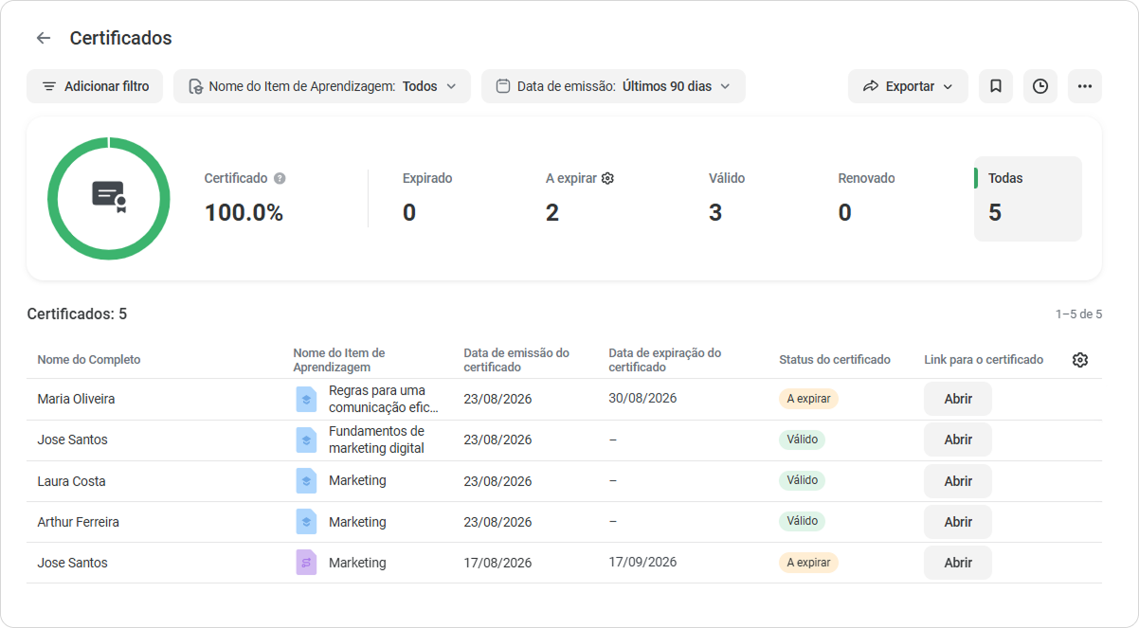Sort by Status do certificado column header
Viewport: 1139px width, 628px height.
tap(835, 360)
